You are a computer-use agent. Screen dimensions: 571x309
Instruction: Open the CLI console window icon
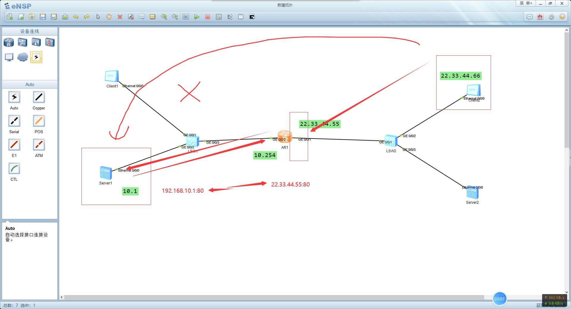coord(252,17)
